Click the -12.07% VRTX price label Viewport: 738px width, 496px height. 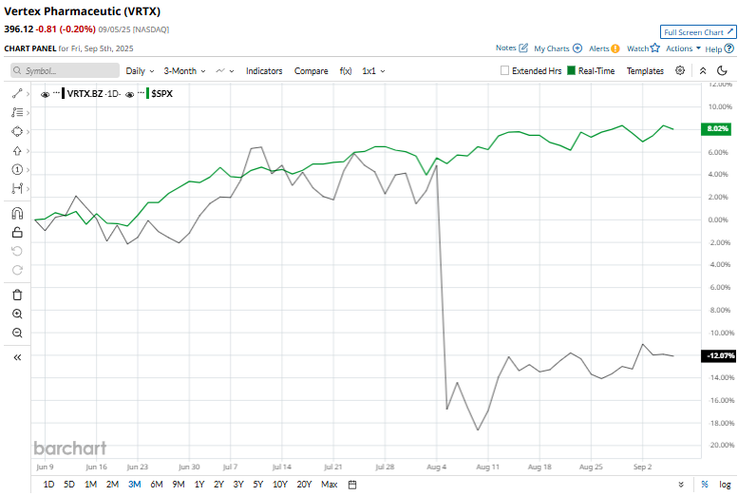[x=719, y=355]
